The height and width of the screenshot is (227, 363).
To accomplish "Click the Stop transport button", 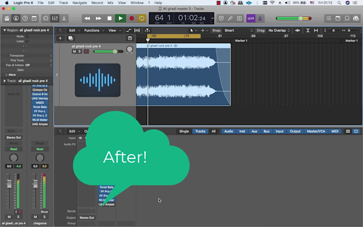I will pos(109,18).
